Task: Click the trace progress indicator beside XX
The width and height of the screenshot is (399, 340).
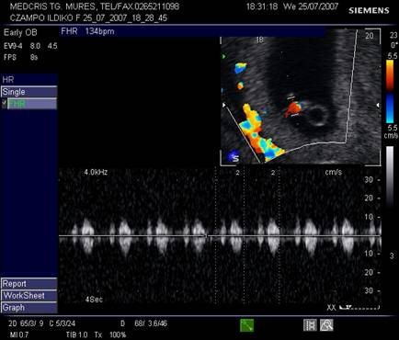Action: 359,307
